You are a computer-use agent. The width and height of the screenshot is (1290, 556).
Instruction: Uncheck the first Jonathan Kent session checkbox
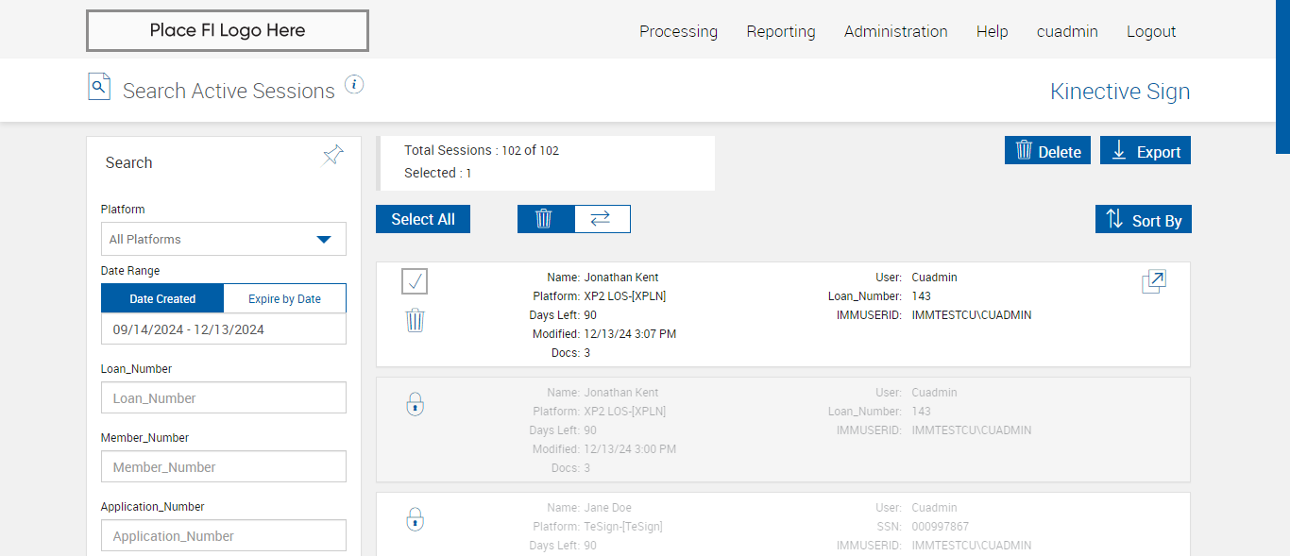[415, 281]
